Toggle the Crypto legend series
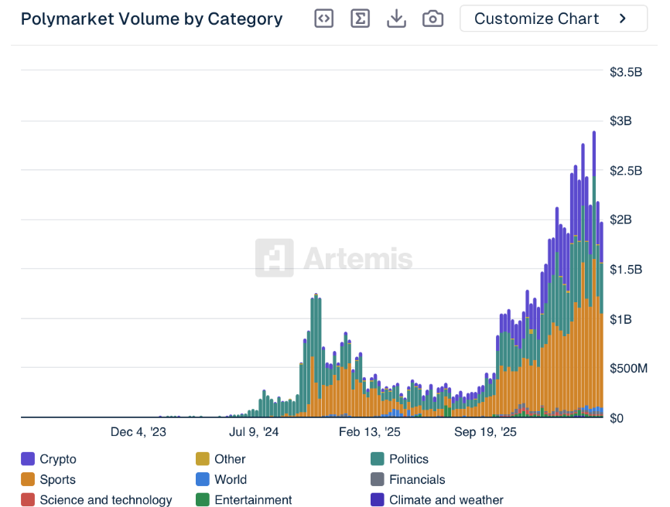The width and height of the screenshot is (670, 507). click(x=58, y=459)
